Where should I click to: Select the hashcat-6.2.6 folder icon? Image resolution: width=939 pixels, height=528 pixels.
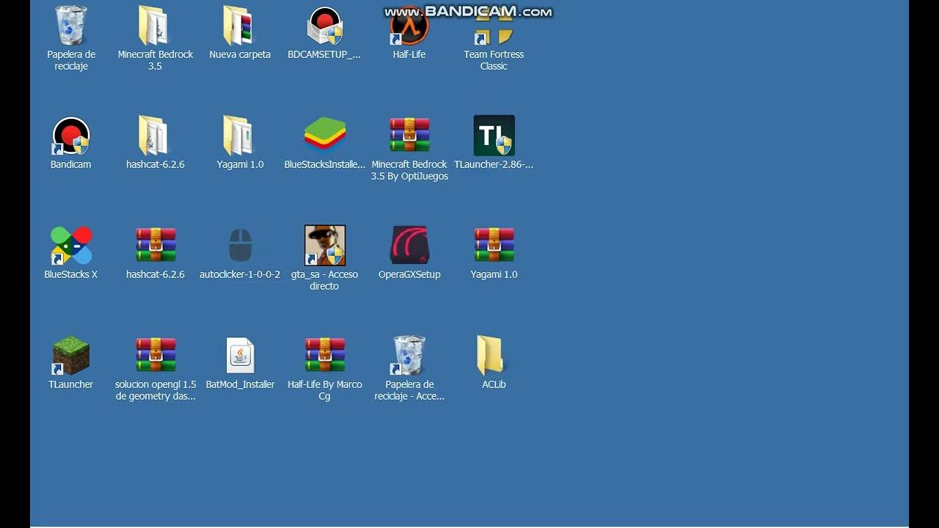[155, 136]
